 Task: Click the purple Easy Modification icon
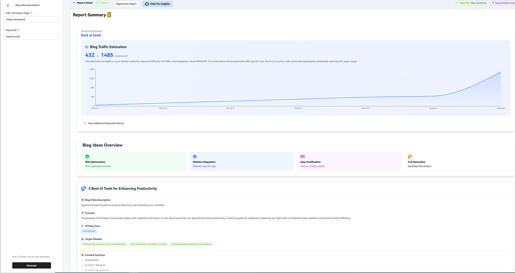tap(302, 157)
